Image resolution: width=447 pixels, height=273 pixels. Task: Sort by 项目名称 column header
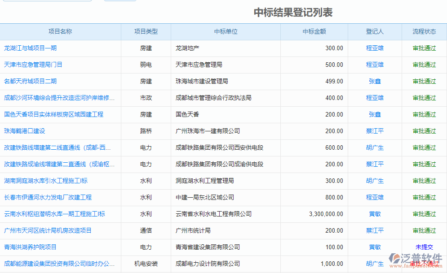[60, 31]
